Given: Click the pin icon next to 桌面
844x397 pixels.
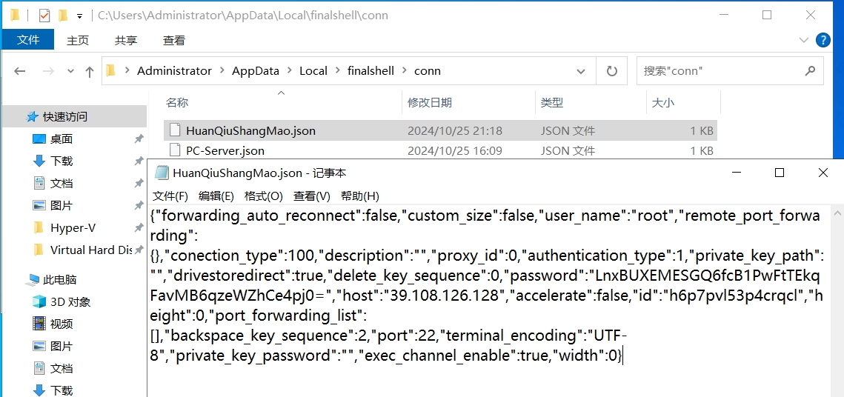Looking at the screenshot, I should pos(139,139).
